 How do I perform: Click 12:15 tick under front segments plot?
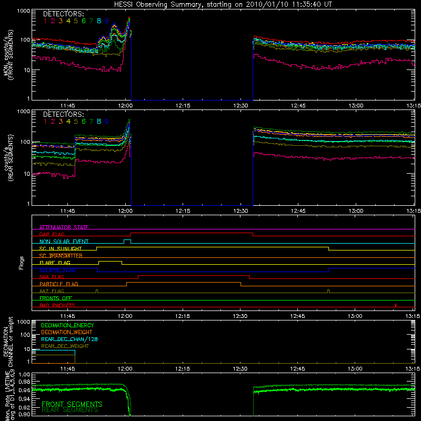(183, 106)
